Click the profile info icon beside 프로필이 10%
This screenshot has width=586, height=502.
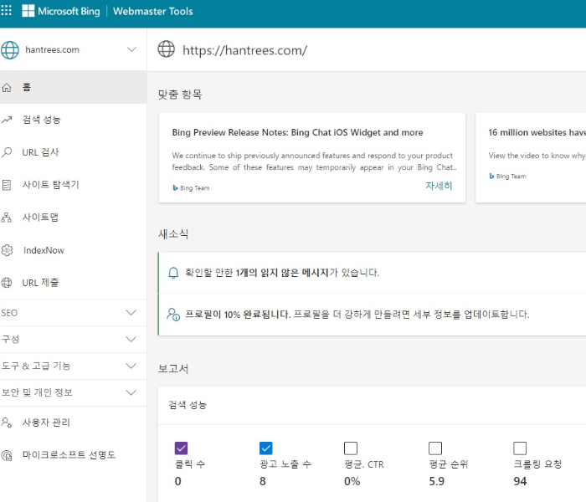pyautogui.click(x=173, y=315)
